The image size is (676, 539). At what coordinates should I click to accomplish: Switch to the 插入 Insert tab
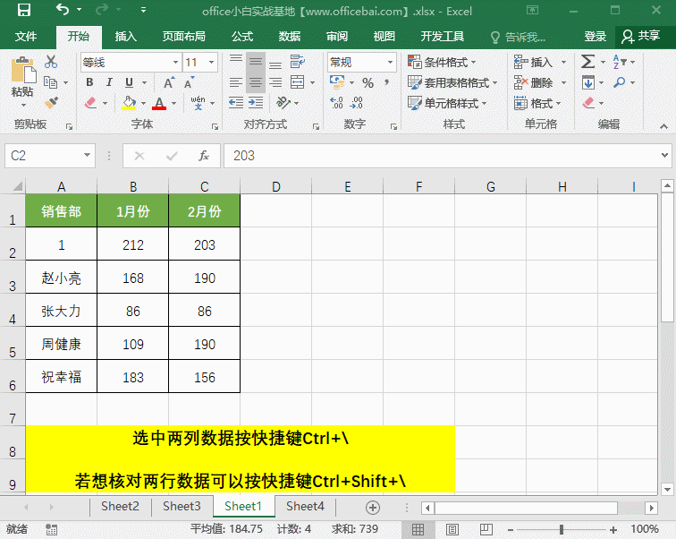(126, 37)
